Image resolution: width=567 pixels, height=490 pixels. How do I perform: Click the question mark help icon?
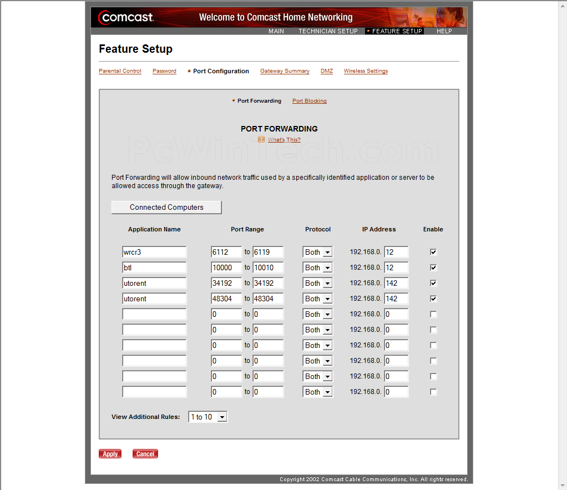[261, 140]
